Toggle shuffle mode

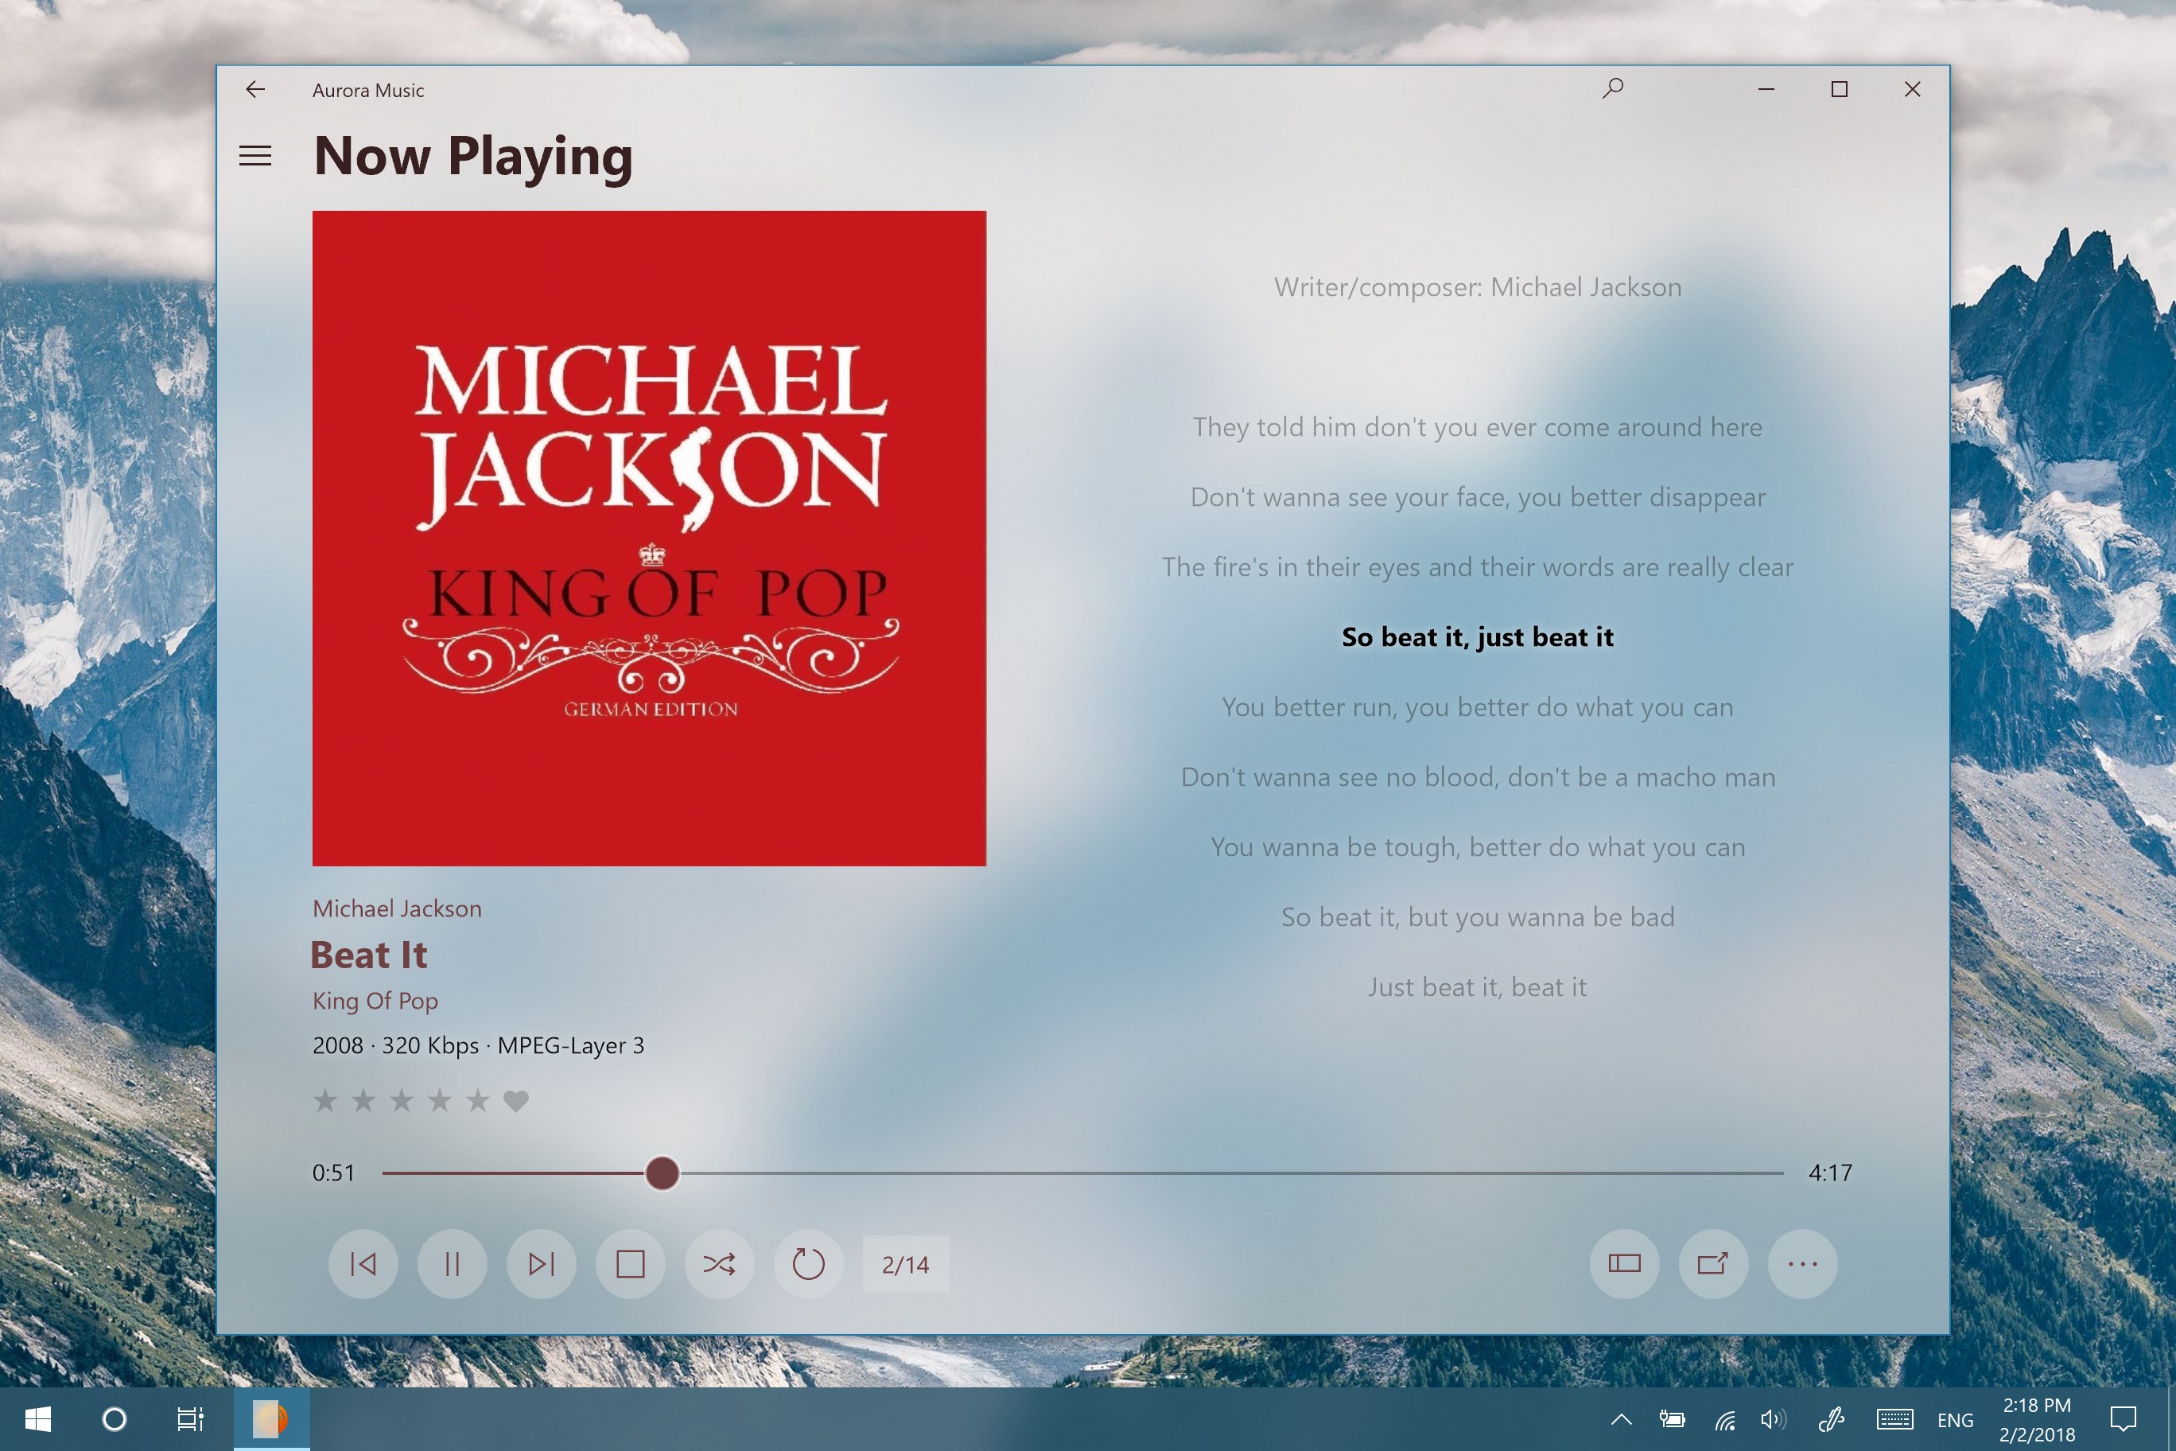pyautogui.click(x=719, y=1264)
